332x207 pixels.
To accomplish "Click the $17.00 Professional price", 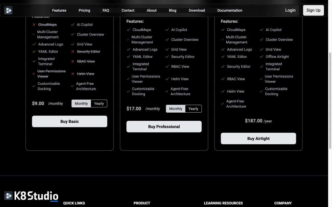I will tap(134, 109).
